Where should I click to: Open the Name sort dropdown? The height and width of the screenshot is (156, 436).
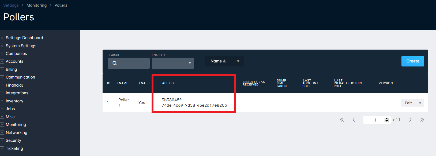224,61
